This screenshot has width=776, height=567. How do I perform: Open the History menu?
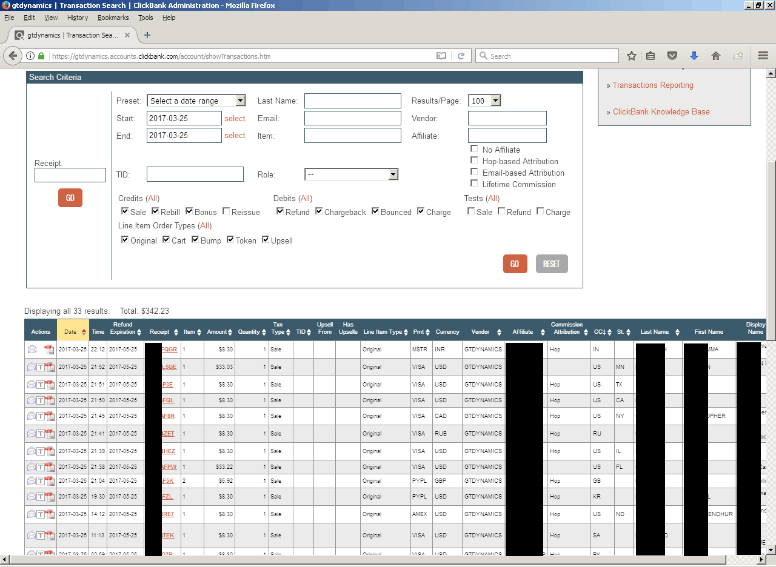point(78,18)
